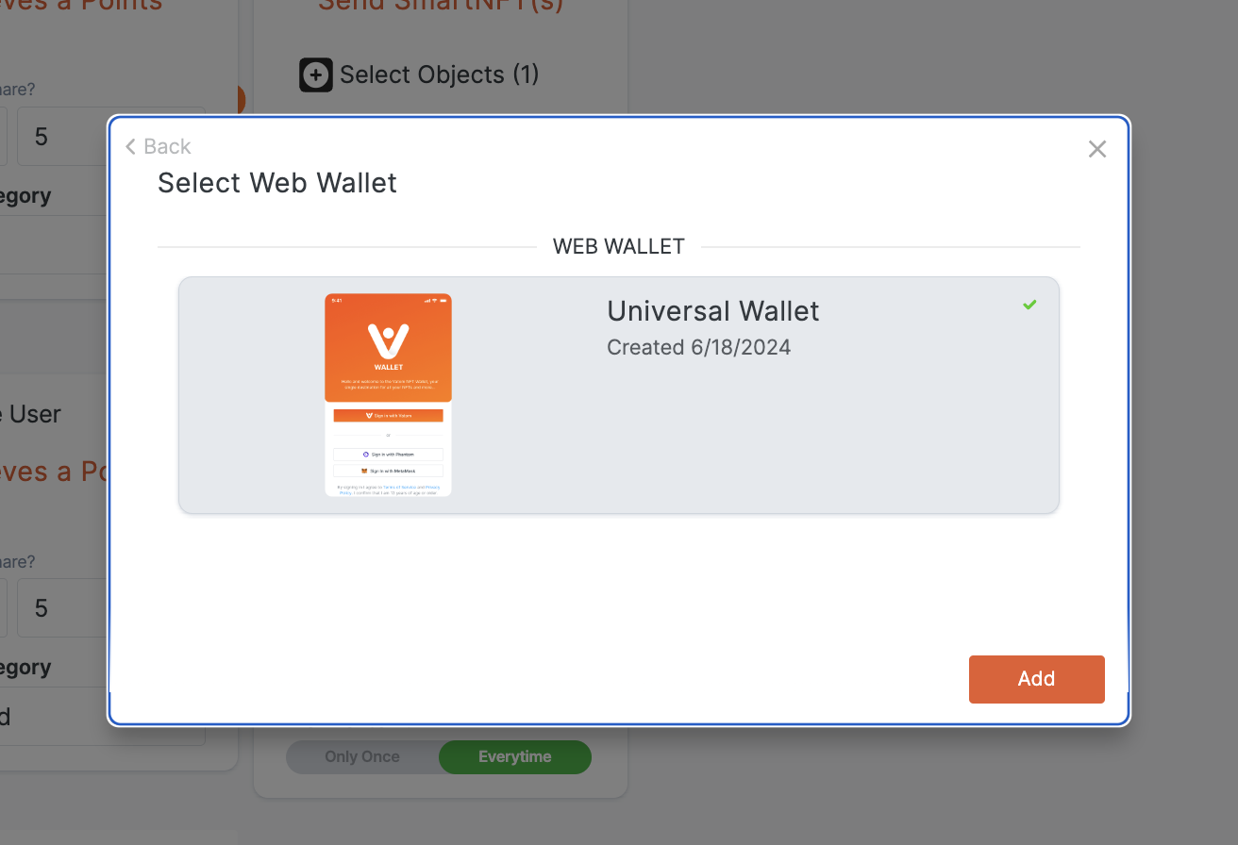This screenshot has width=1238, height=845.
Task: Click the Created 6/18/2024 date text
Action: click(699, 347)
